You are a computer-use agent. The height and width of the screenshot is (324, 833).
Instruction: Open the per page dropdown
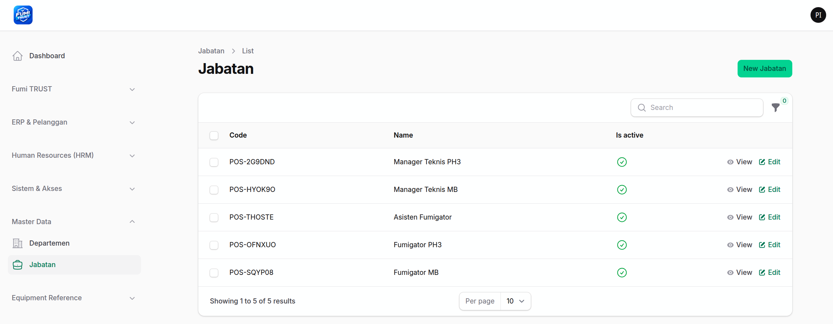point(515,301)
